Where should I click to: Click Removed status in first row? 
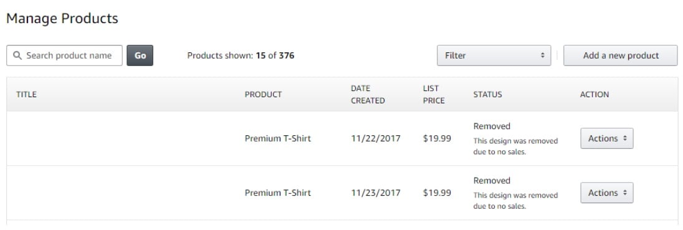pyautogui.click(x=492, y=127)
